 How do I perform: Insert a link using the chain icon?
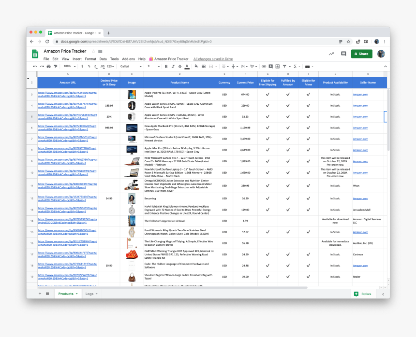coord(264,67)
